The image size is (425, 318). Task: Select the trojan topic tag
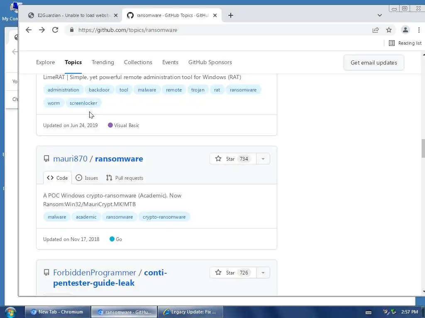198,90
